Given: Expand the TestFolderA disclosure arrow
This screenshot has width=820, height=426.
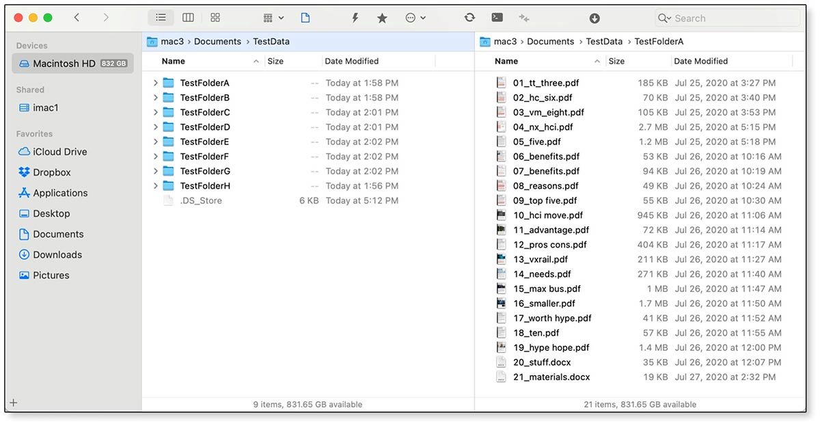Looking at the screenshot, I should tap(156, 83).
